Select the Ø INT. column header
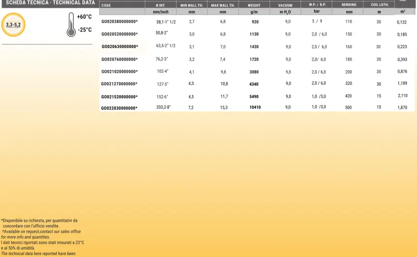 click(x=160, y=5)
